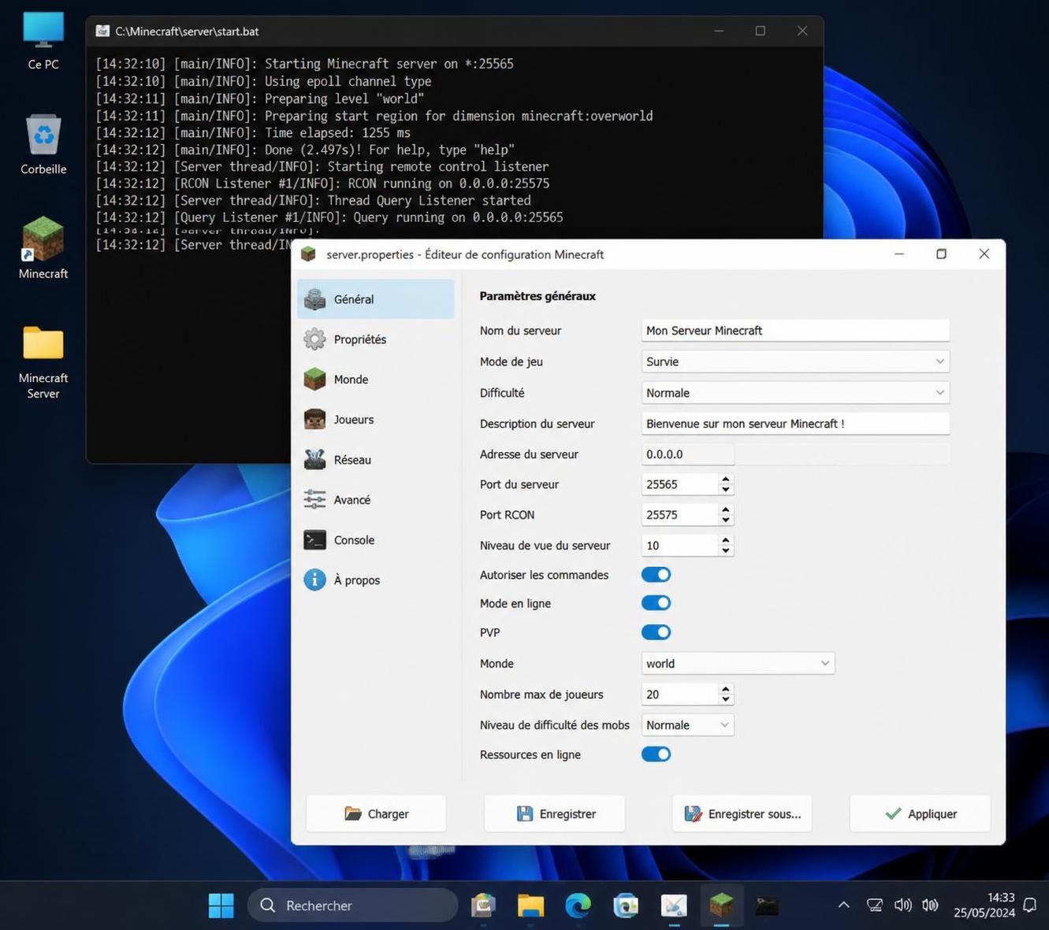Edit the Nom du serveur field
Image resolution: width=1049 pixels, height=930 pixels.
[795, 331]
